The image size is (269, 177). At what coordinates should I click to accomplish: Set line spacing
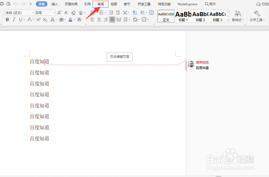coord(125,20)
